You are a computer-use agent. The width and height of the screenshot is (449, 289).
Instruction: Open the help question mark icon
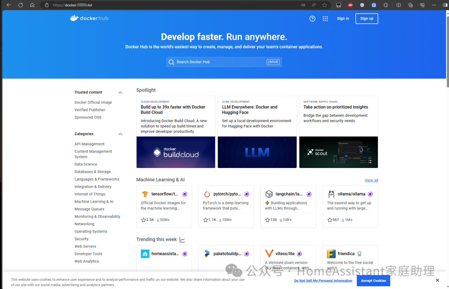312,19
